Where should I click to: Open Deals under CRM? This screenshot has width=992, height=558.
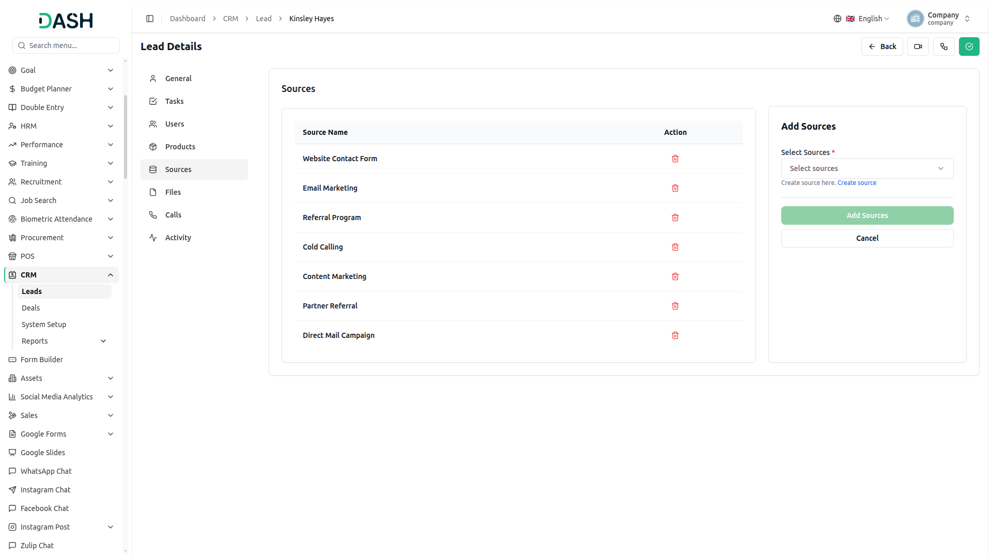click(64, 308)
